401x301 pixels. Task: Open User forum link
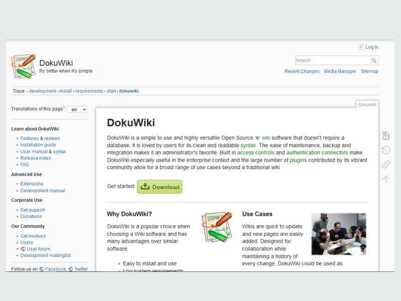[39, 249]
